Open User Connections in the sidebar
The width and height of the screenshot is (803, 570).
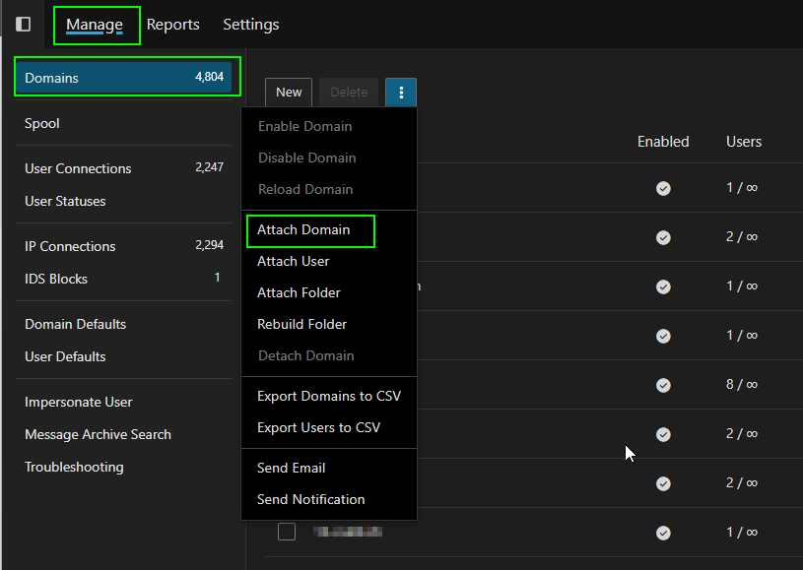[78, 168]
